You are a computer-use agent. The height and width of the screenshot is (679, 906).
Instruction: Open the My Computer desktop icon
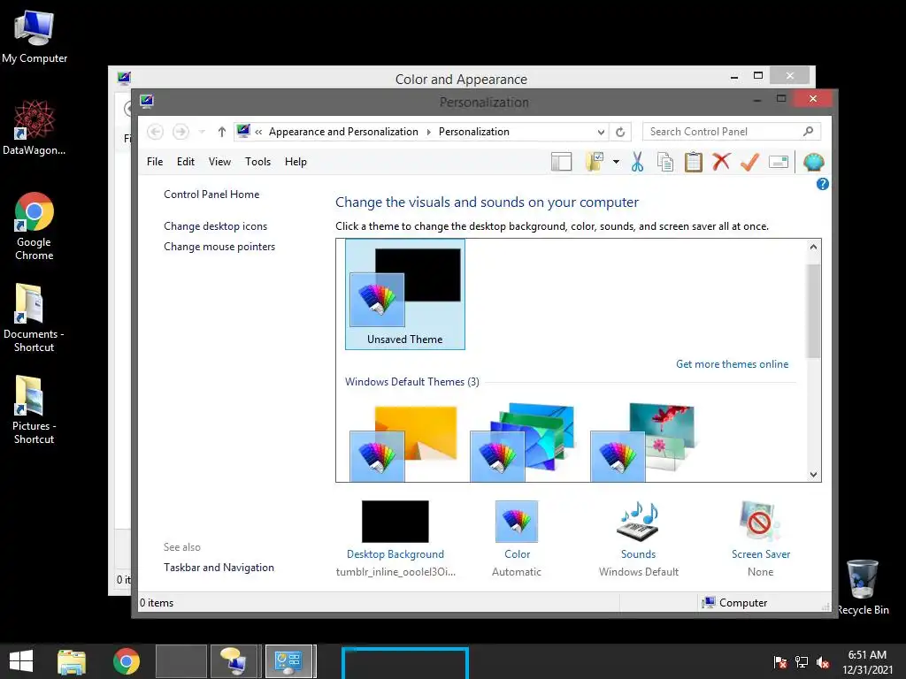pos(35,36)
